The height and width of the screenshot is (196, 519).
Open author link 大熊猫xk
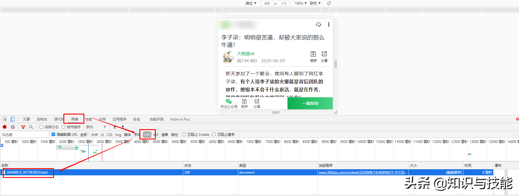(x=246, y=54)
